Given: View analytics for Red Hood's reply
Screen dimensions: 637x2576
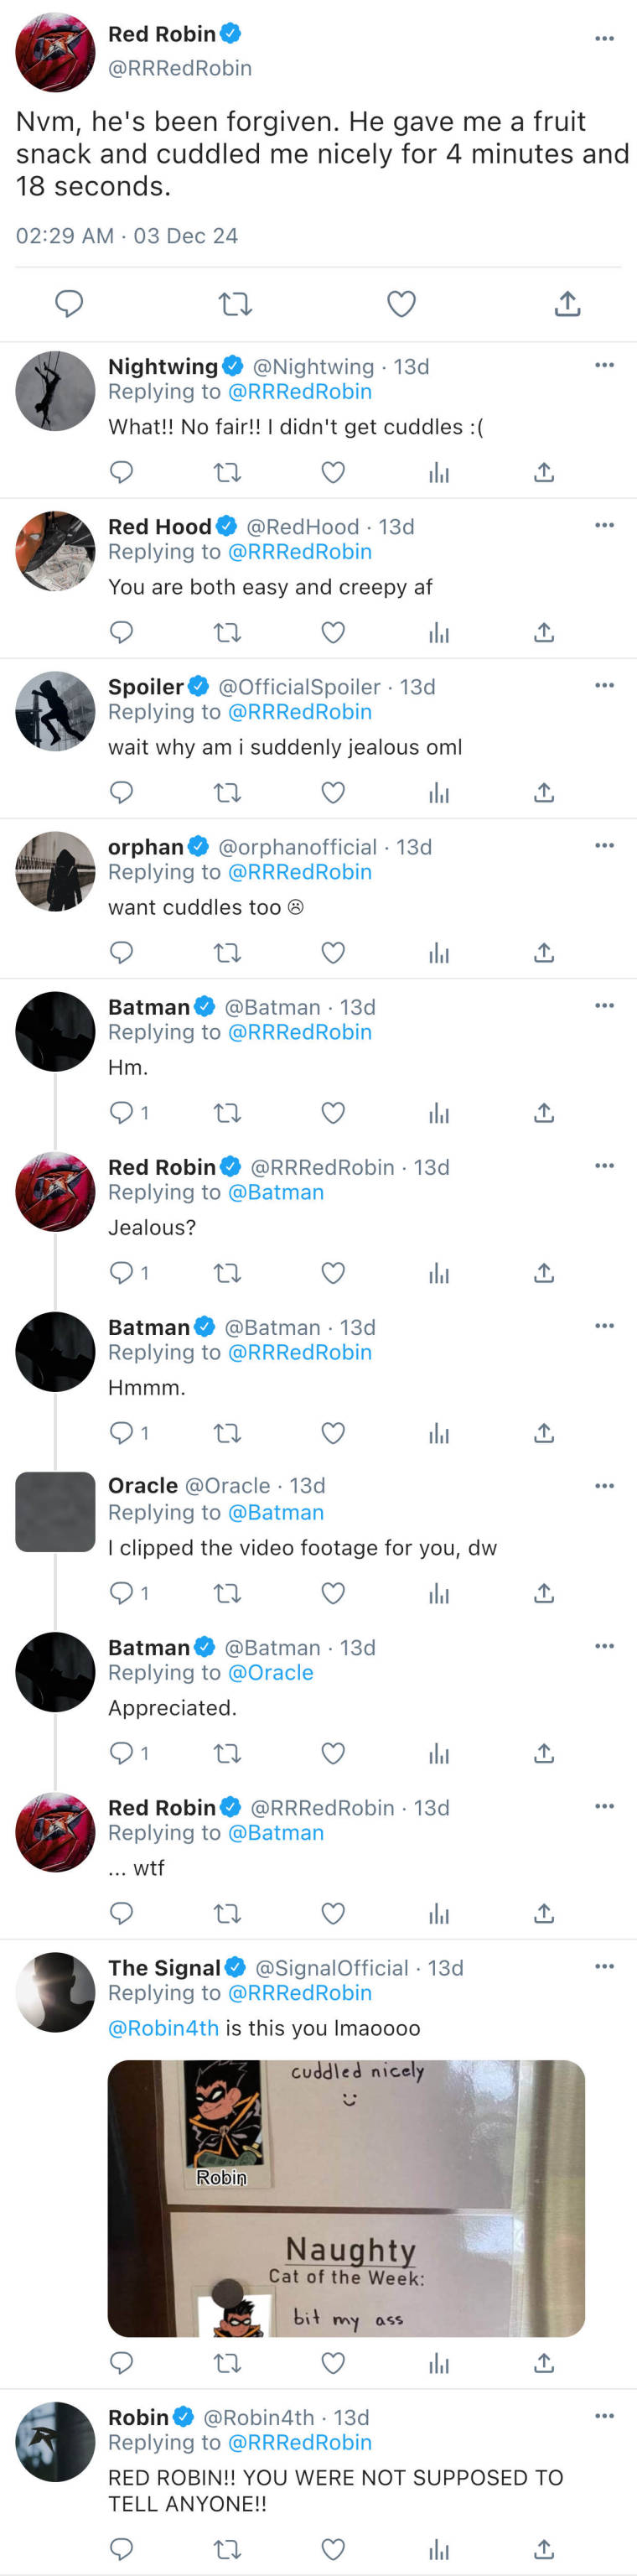Looking at the screenshot, I should click(x=439, y=632).
